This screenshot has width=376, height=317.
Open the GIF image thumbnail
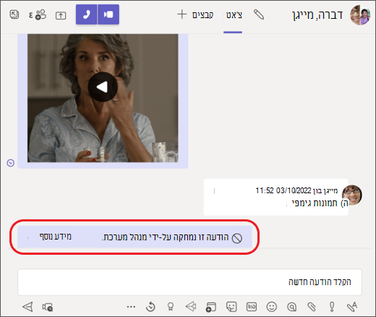click(x=103, y=98)
